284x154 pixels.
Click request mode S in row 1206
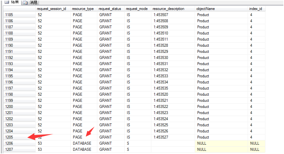point(138,143)
